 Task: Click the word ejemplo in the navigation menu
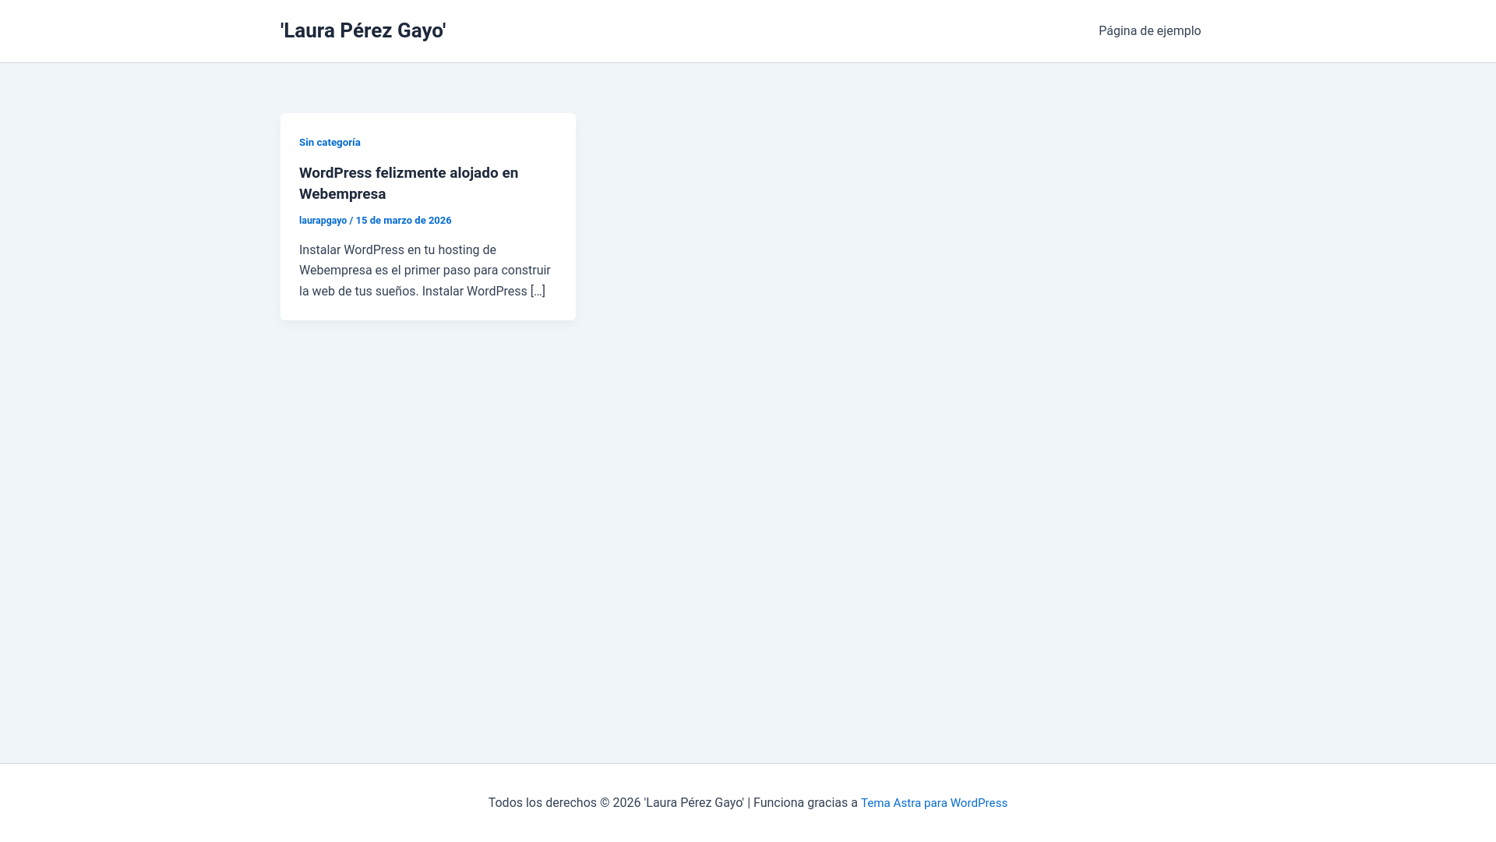pyautogui.click(x=1178, y=31)
